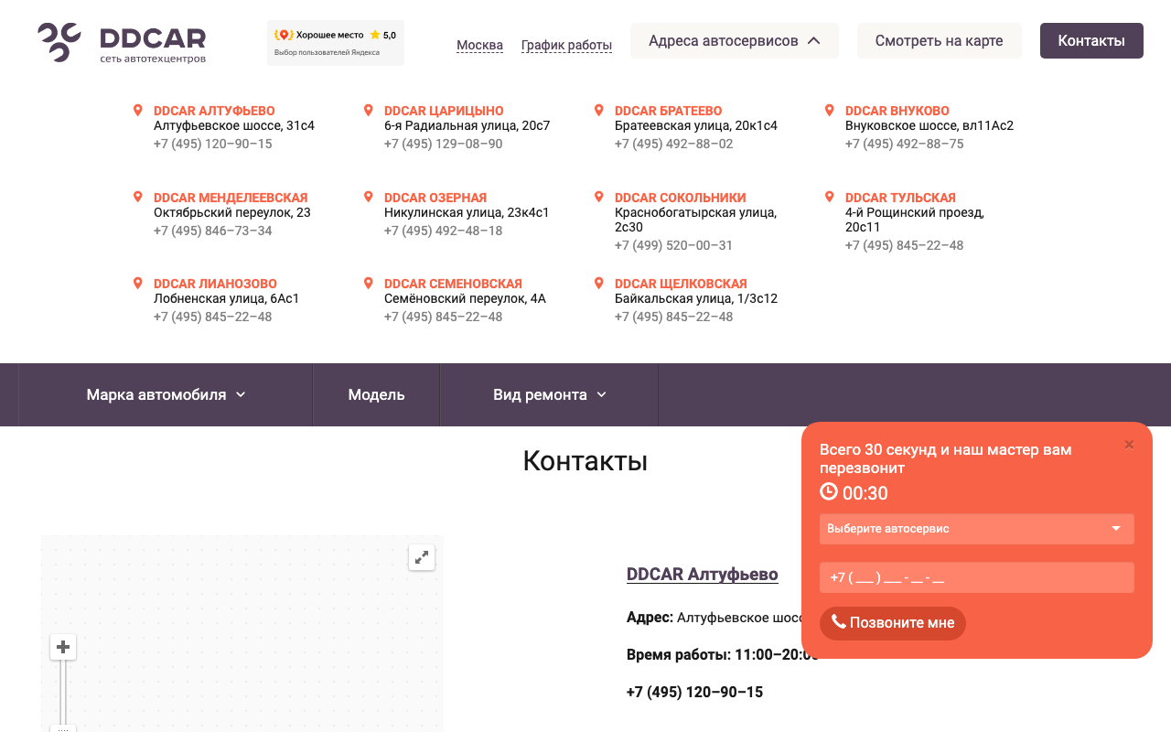Open DDCAR ЦАРИЦЫНО service link
This screenshot has width=1171, height=732.
point(444,111)
